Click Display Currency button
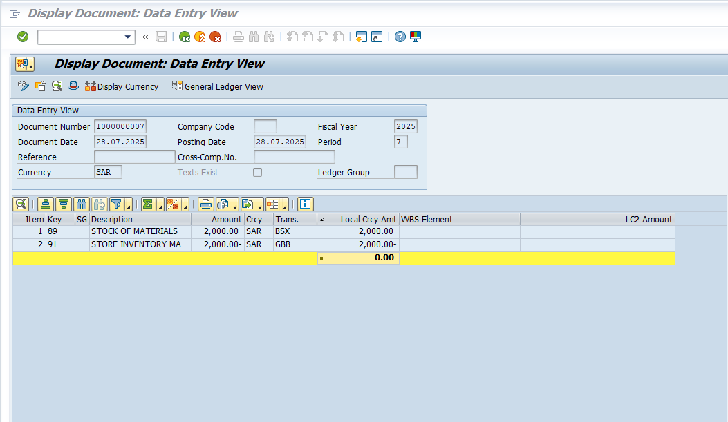The width and height of the screenshot is (728, 422). pos(122,87)
